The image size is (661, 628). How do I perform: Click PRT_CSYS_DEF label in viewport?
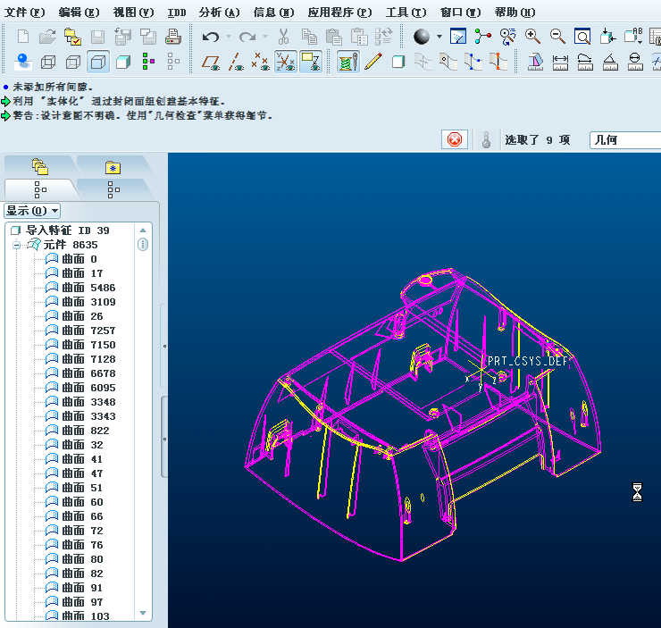click(528, 361)
